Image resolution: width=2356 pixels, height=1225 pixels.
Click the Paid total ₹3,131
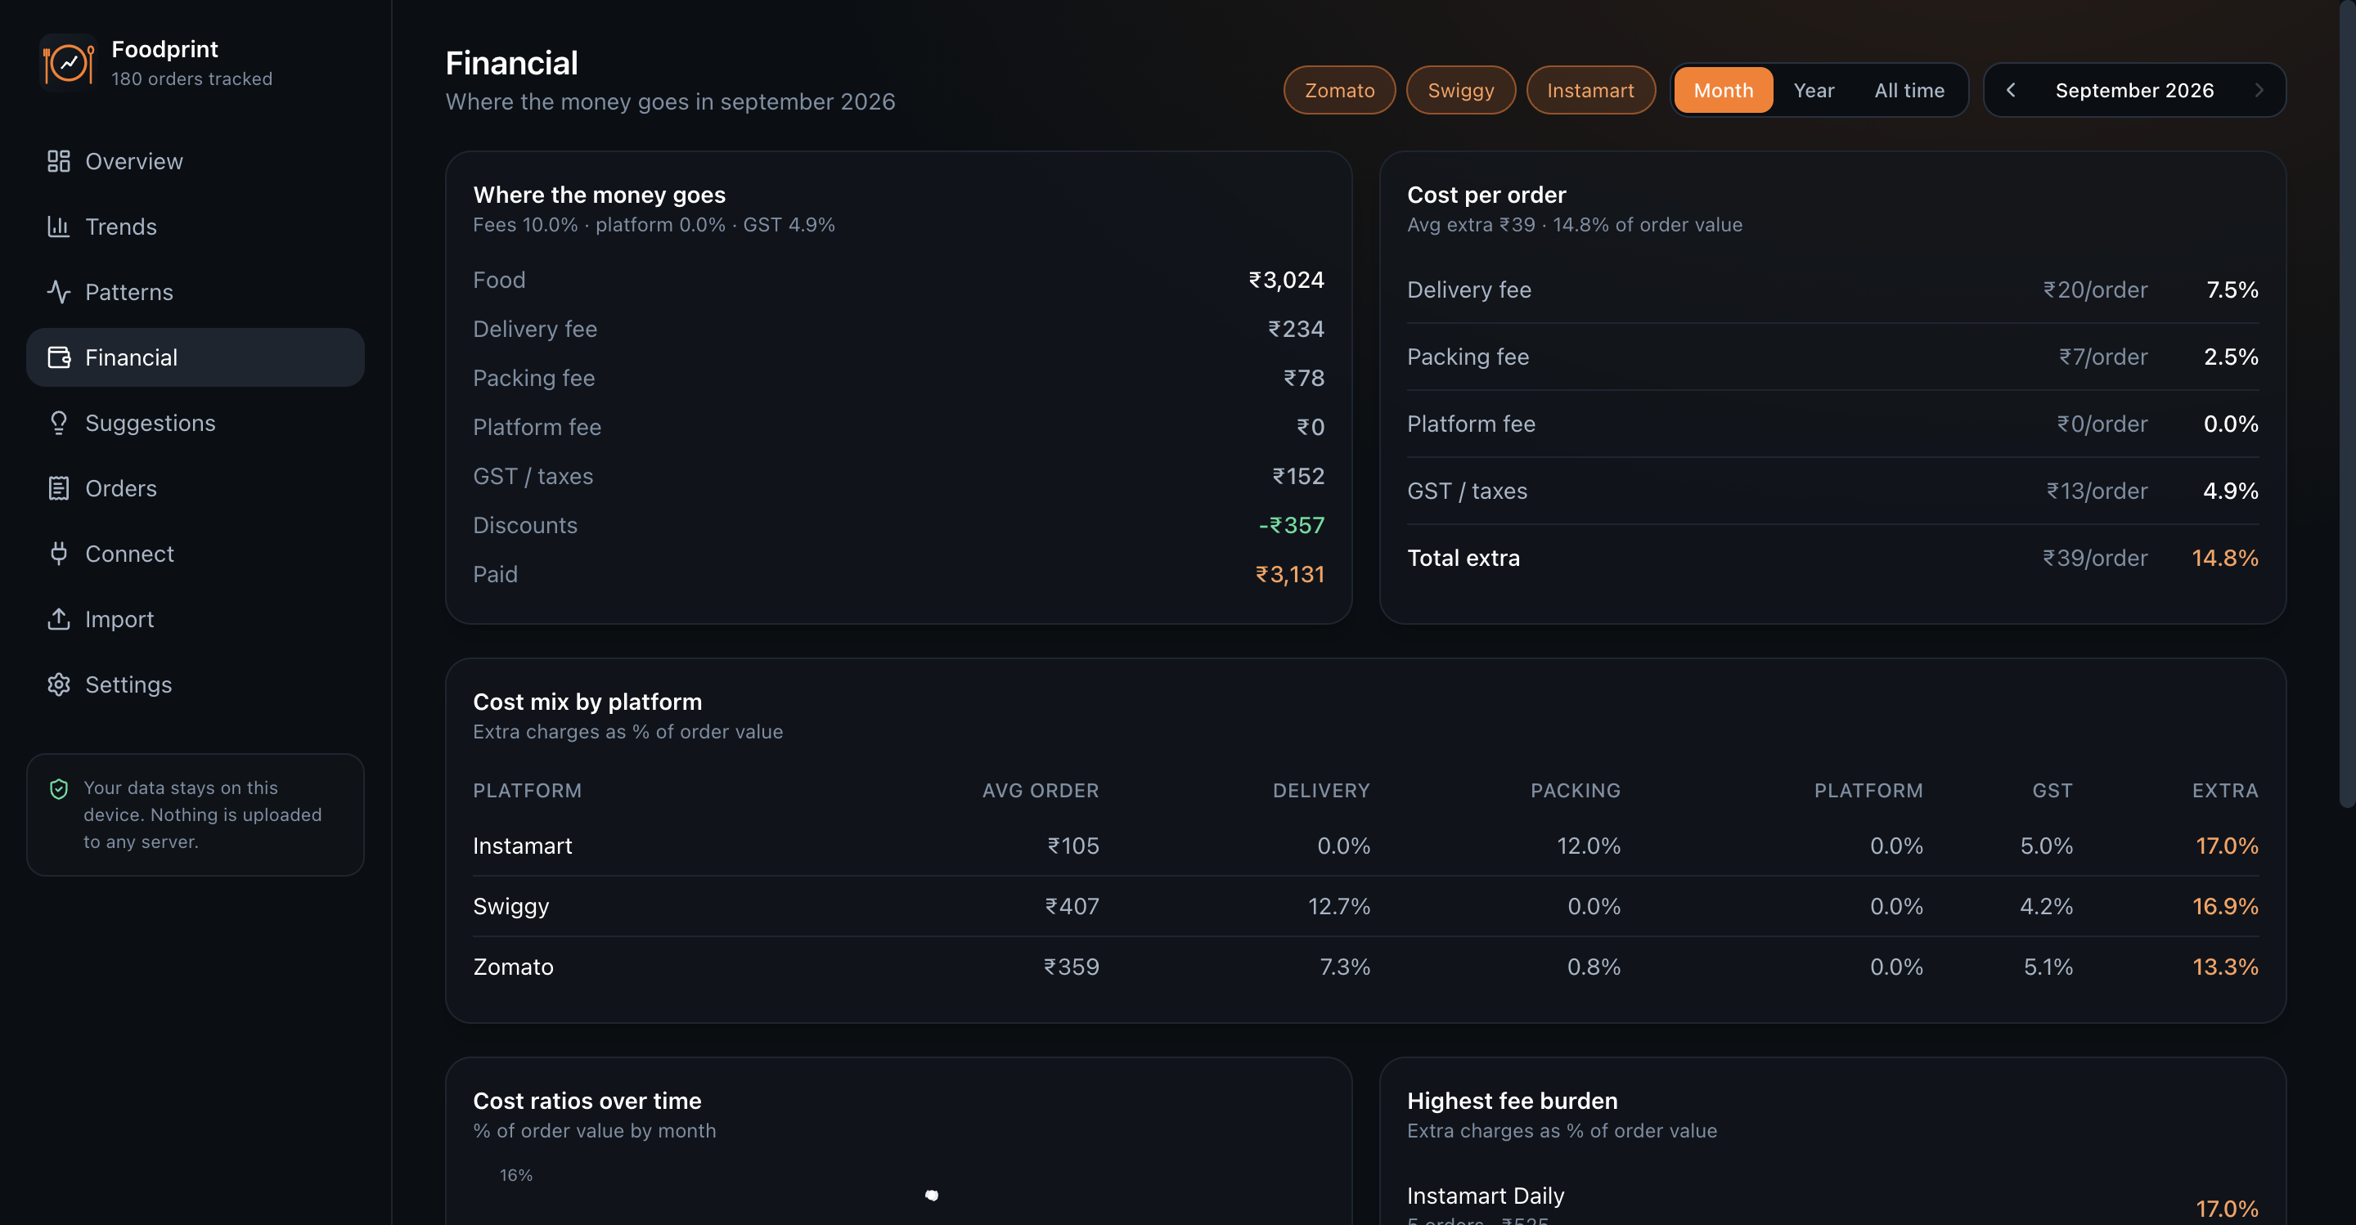(1289, 574)
